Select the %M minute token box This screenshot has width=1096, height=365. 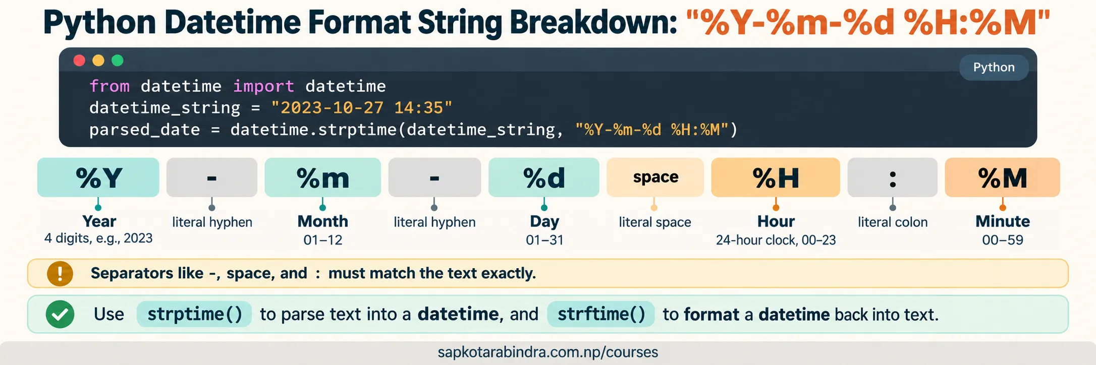pyautogui.click(x=1003, y=177)
